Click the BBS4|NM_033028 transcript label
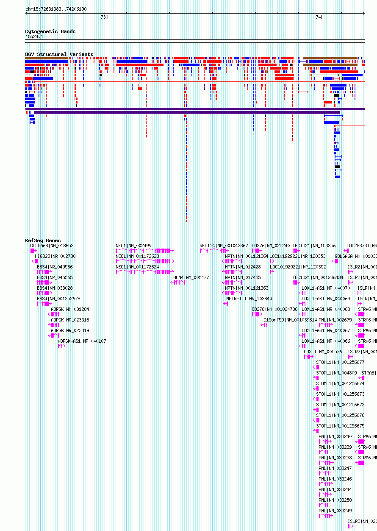Image resolution: width=377 pixels, height=531 pixels. pos(55,288)
